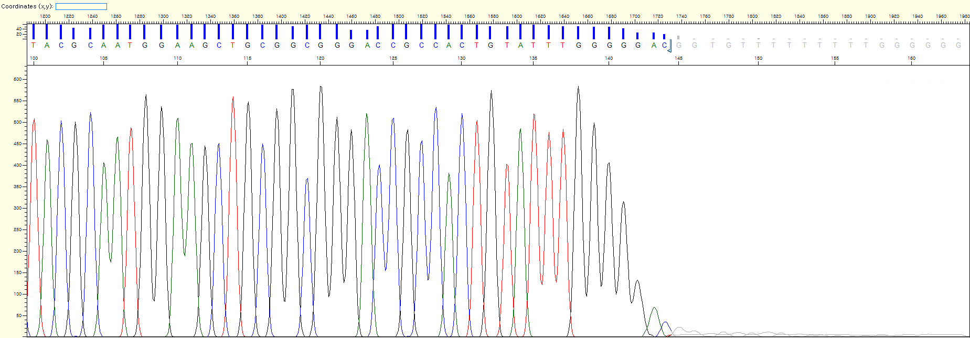The height and width of the screenshot is (338, 970).
Task: Click the 1300 tick on the top ruler
Action: pyautogui.click(x=163, y=17)
